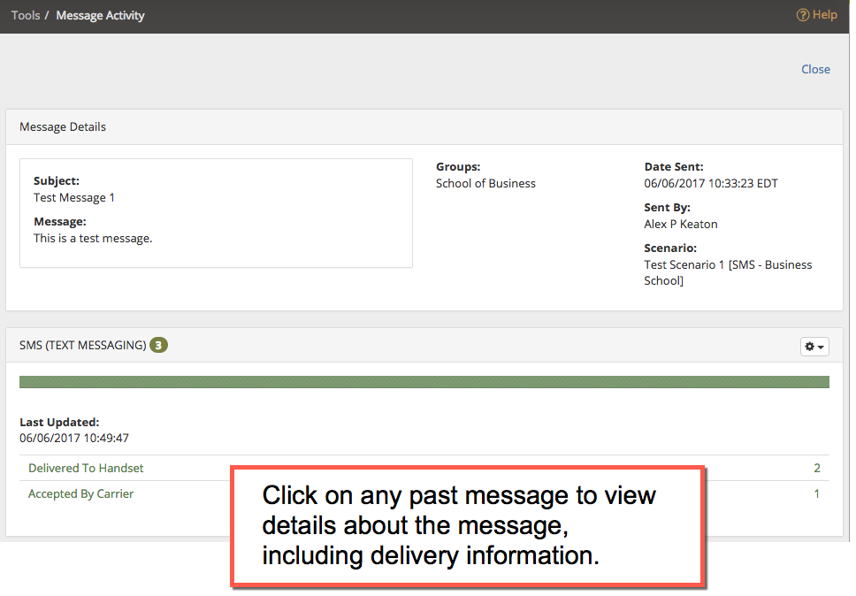Image resolution: width=856 pixels, height=596 pixels.
Task: Click the SMS (TEXT MESSAGING) section heading
Action: (83, 346)
